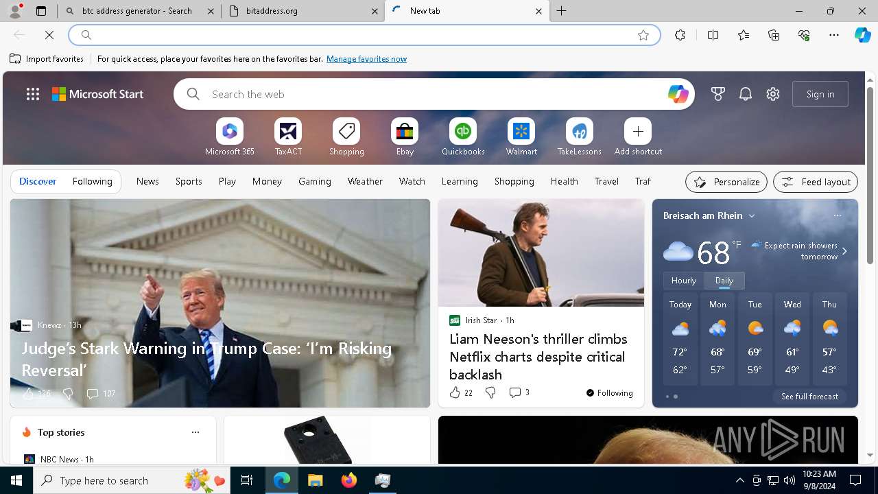Viewport: 878px width, 494px height.
Task: Open the Sports category
Action: (189, 181)
